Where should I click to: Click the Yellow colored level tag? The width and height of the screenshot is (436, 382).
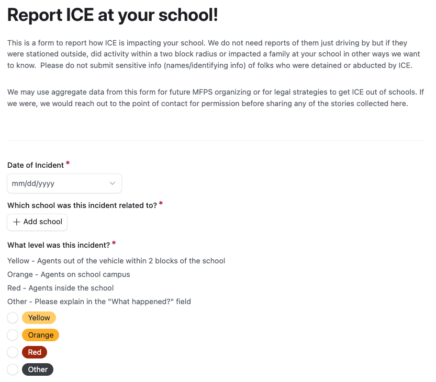click(x=39, y=318)
